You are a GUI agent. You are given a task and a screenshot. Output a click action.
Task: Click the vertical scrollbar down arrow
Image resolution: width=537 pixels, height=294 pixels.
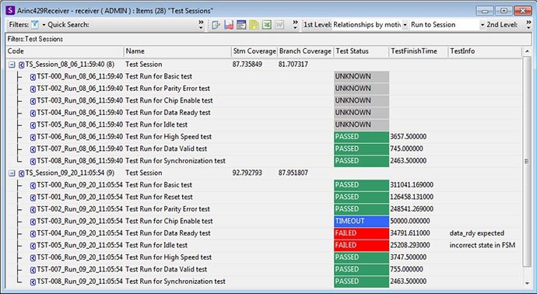click(x=527, y=283)
